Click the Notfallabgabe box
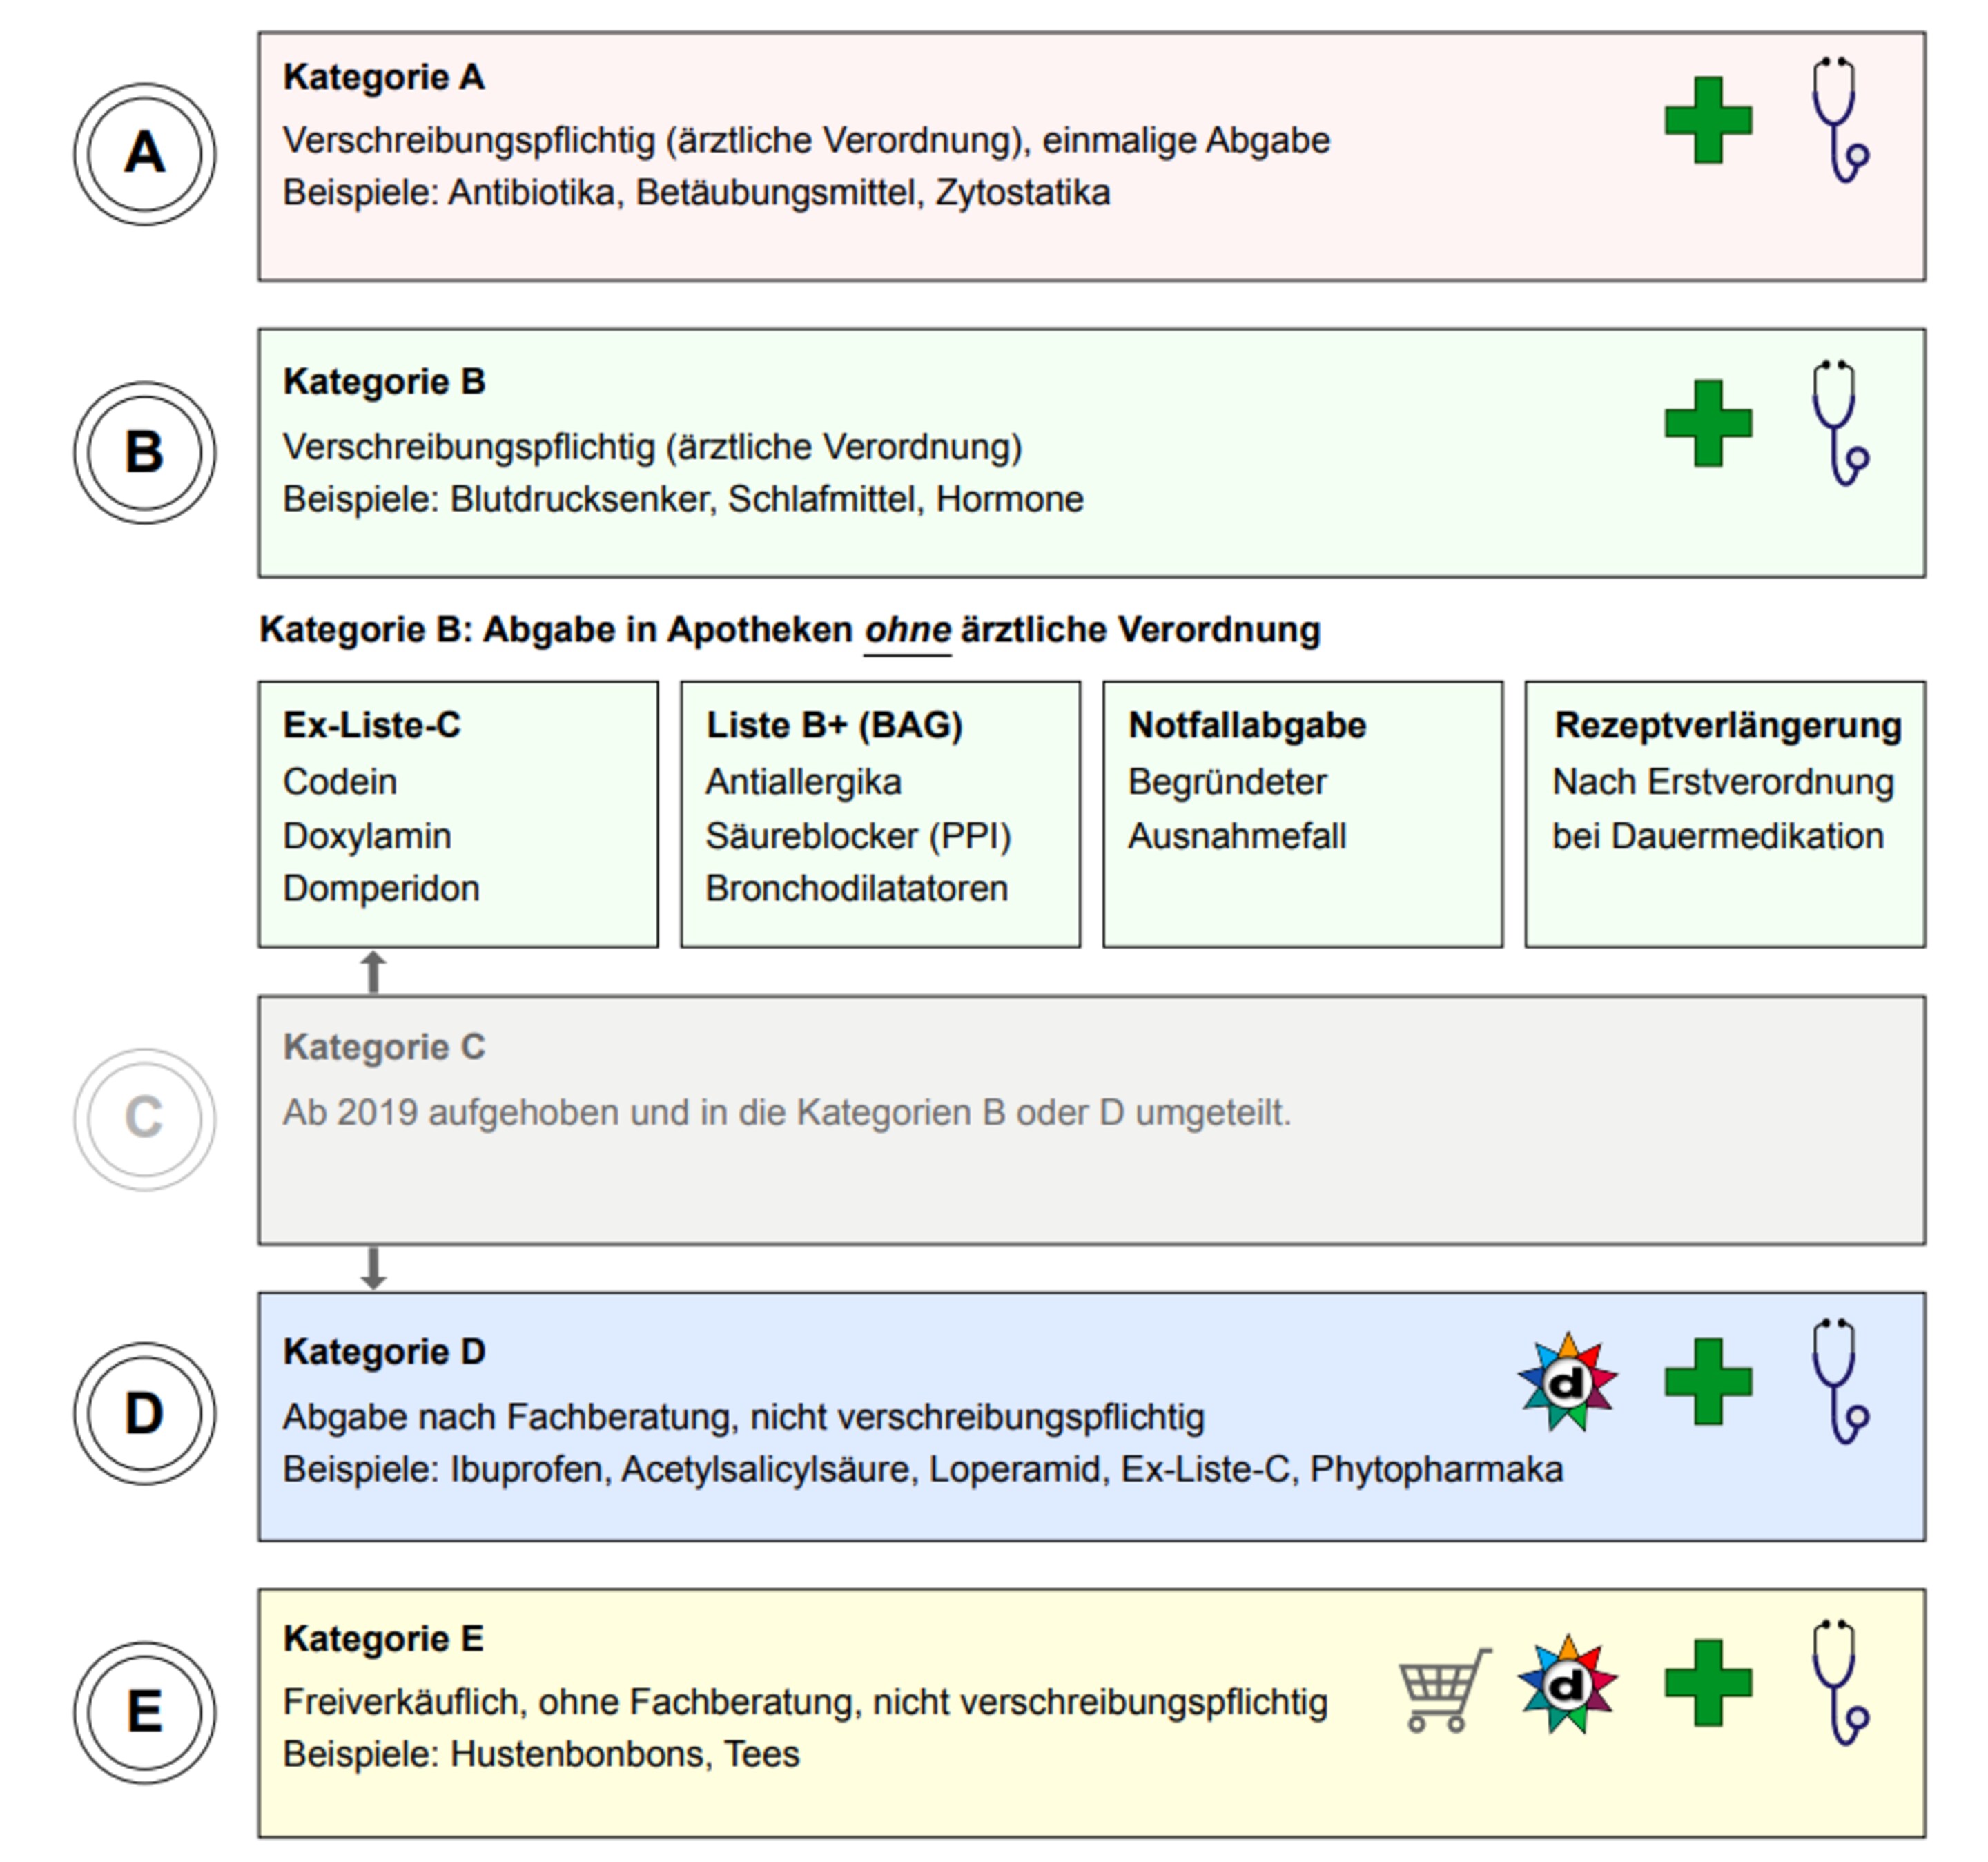 click(x=1303, y=814)
